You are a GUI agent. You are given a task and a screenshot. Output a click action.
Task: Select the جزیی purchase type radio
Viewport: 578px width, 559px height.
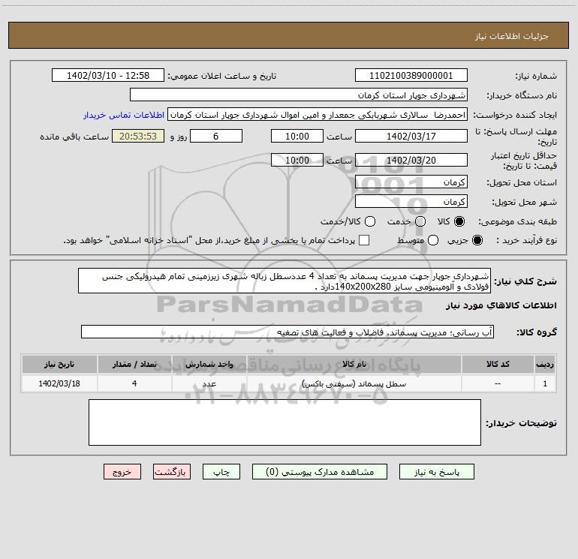tap(477, 240)
